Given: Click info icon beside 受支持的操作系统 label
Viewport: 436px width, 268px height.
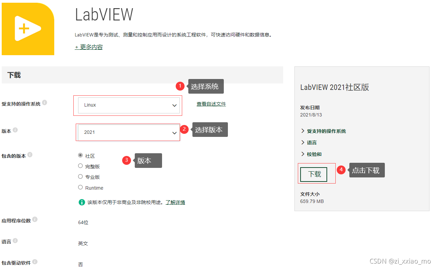Looking at the screenshot, I should (x=45, y=103).
